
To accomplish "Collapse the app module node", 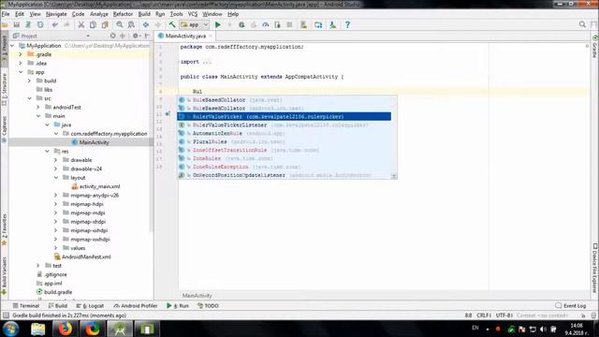I will [x=21, y=72].
